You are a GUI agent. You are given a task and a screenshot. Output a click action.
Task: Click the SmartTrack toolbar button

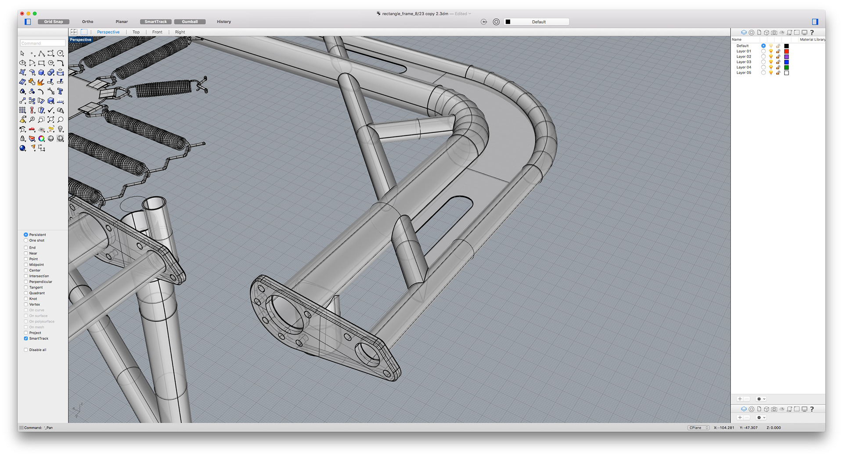(156, 22)
